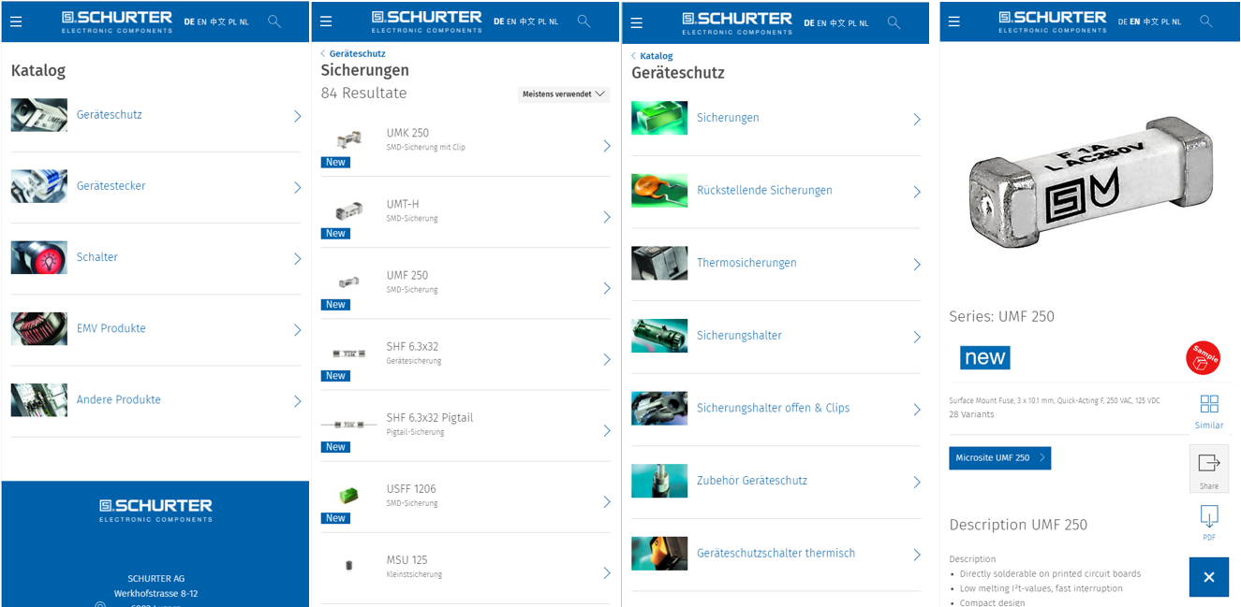Open the Geräteschutz link in the Katalog list
This screenshot has width=1241, height=607.
point(110,115)
